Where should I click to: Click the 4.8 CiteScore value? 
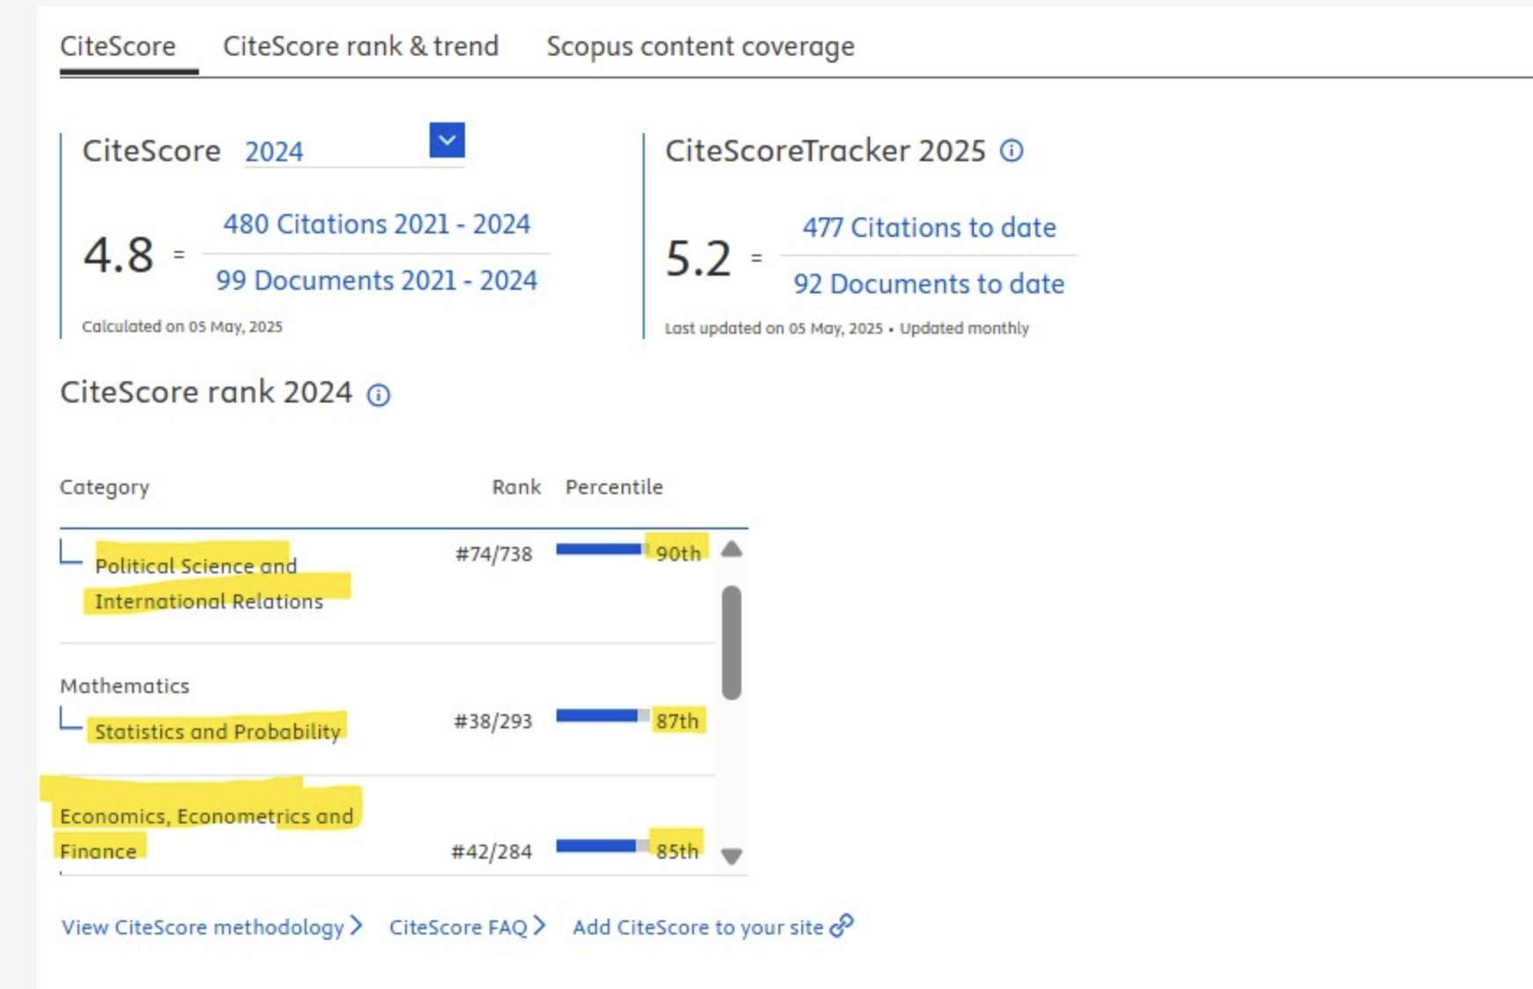(118, 255)
